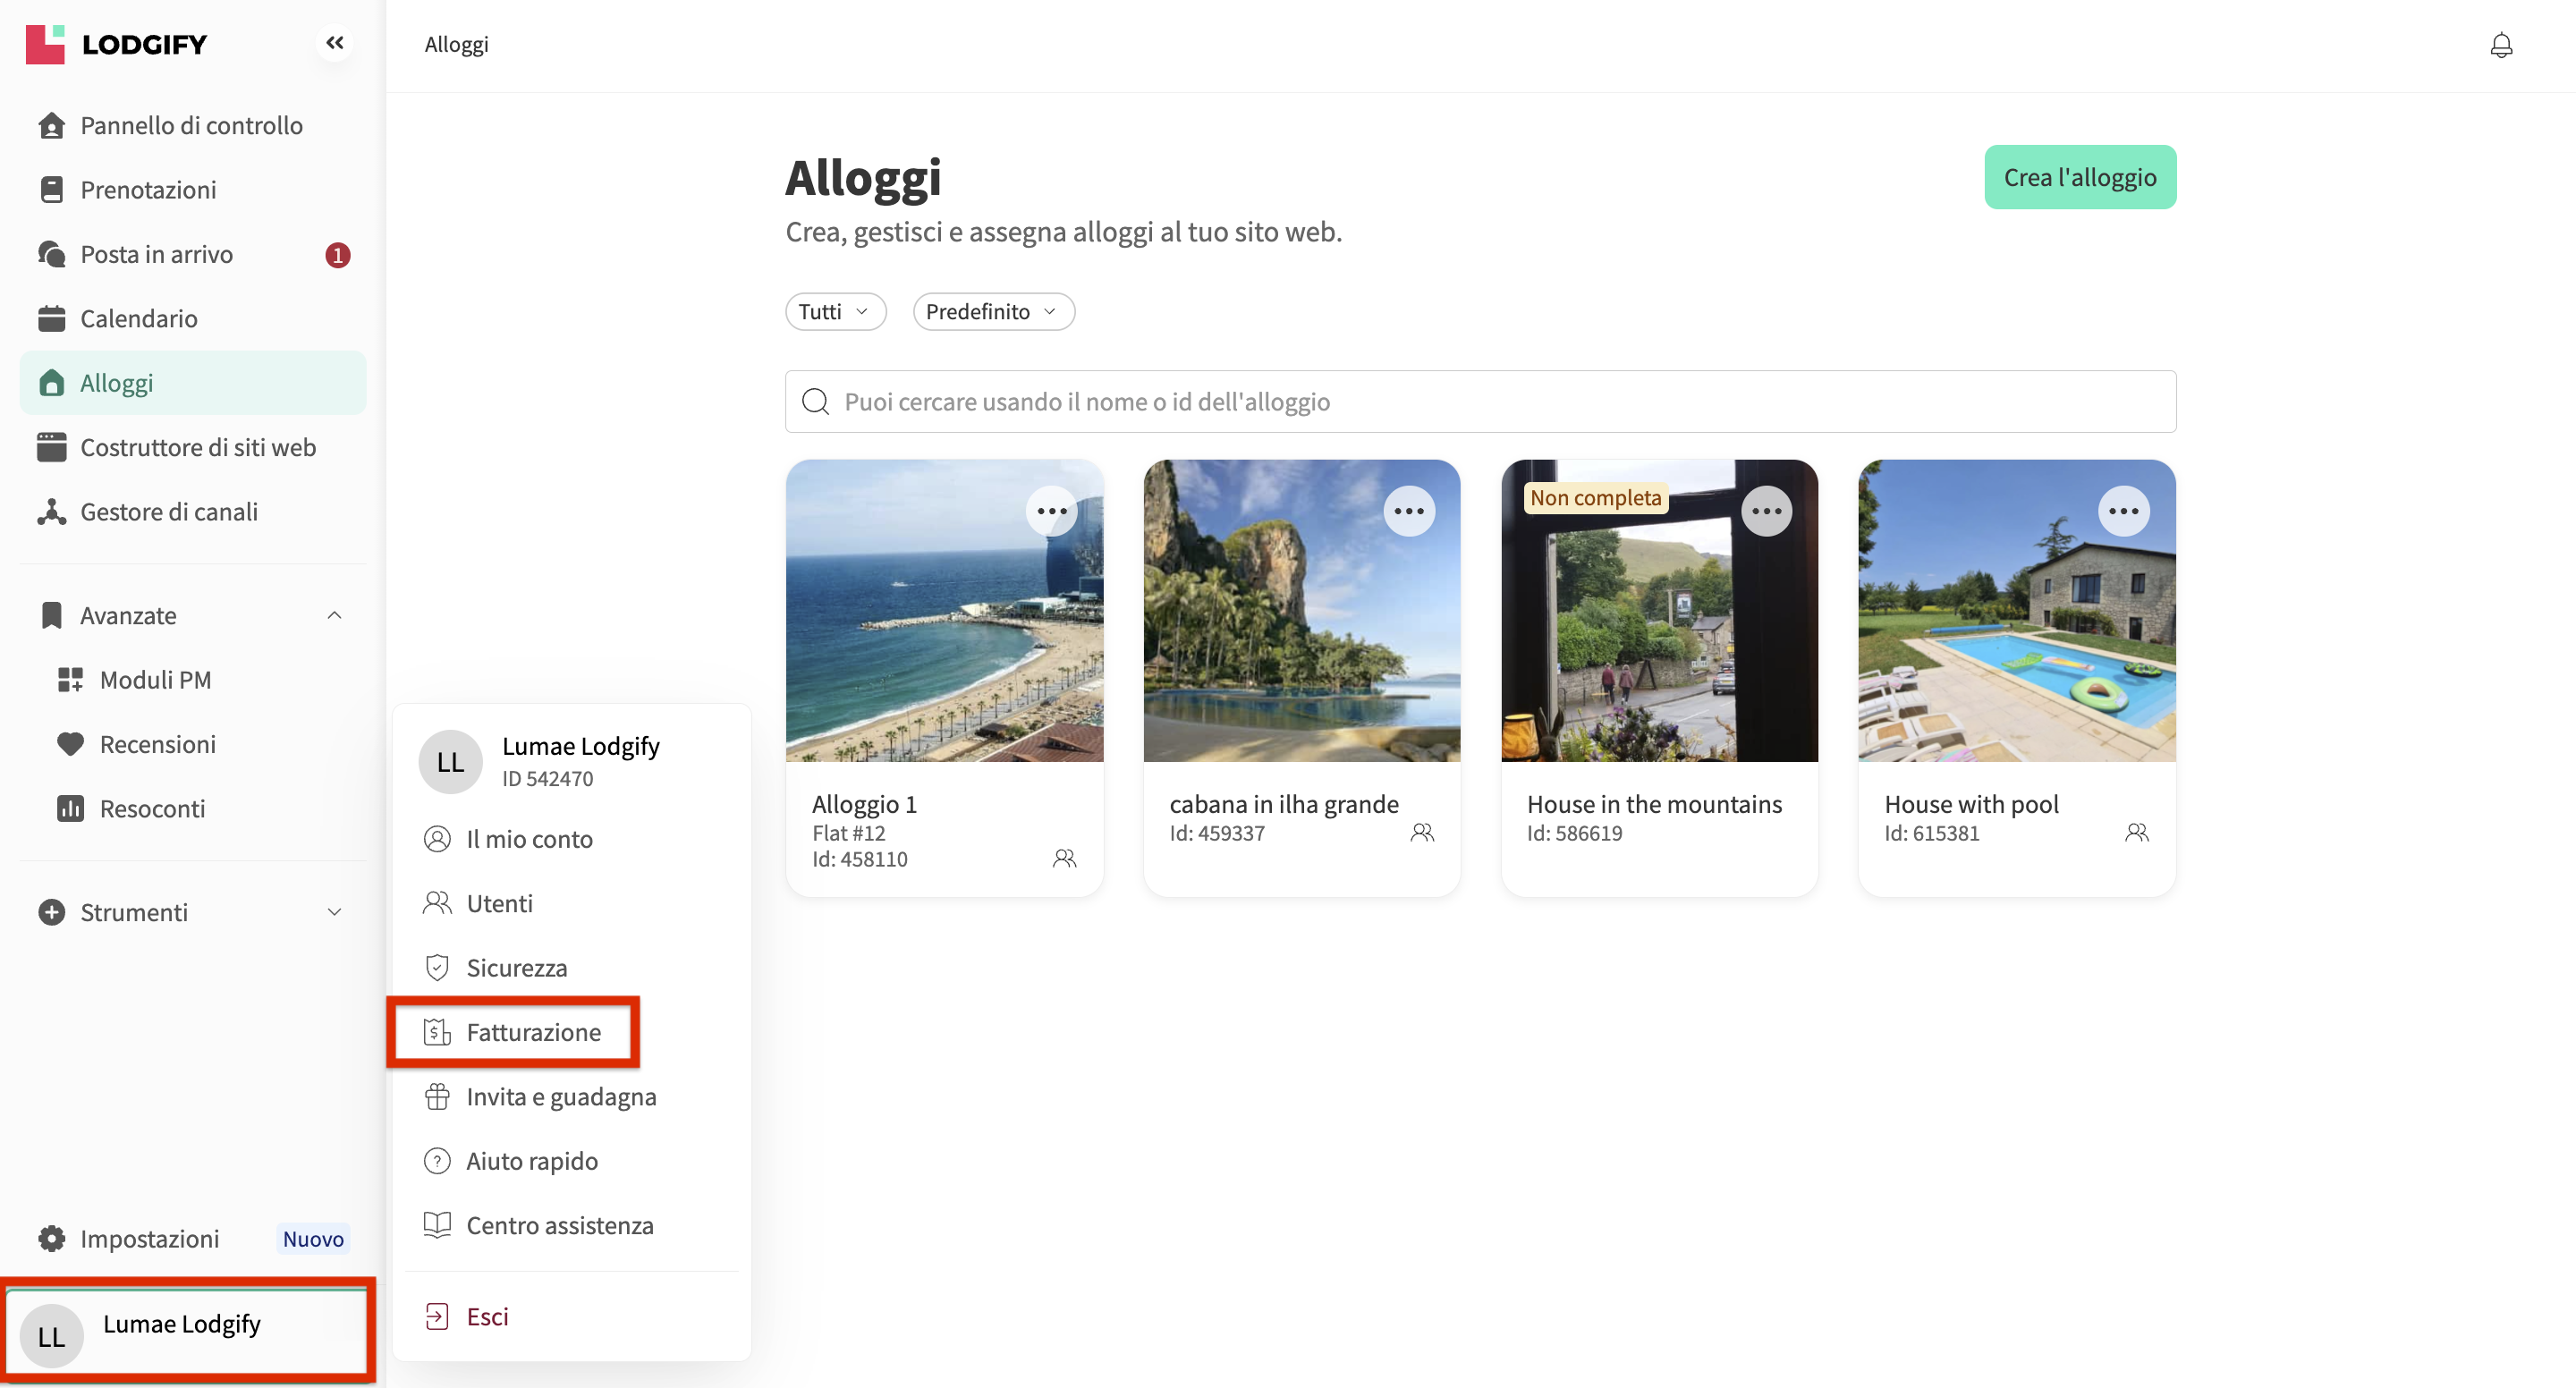Click the Impostazioni gear icon
2576x1388 pixels.
[x=52, y=1238]
